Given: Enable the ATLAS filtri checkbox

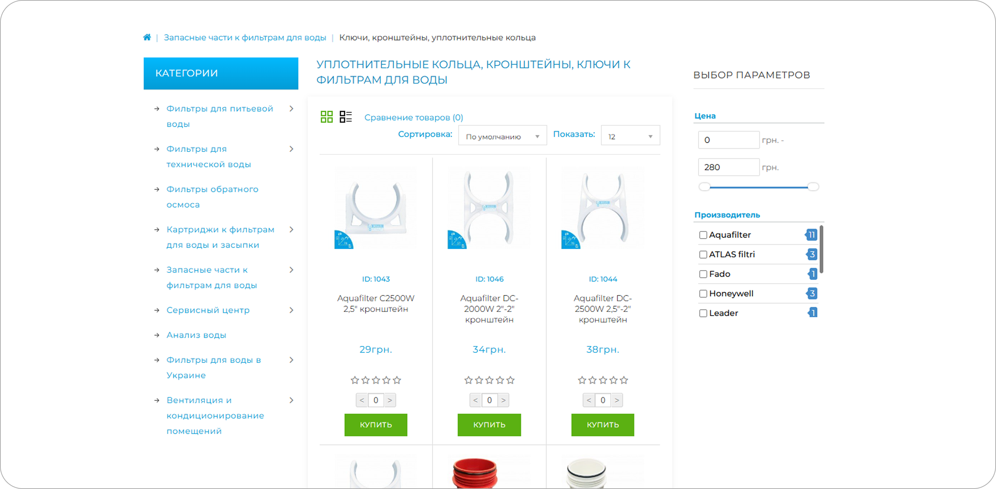Looking at the screenshot, I should tap(703, 254).
